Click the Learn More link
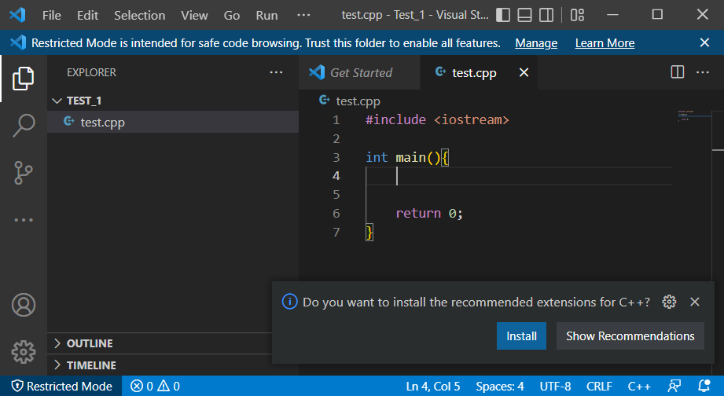 coord(605,43)
